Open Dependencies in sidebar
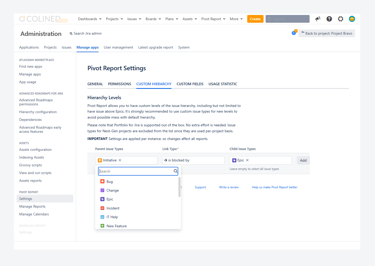The height and width of the screenshot is (266, 375). (x=30, y=120)
